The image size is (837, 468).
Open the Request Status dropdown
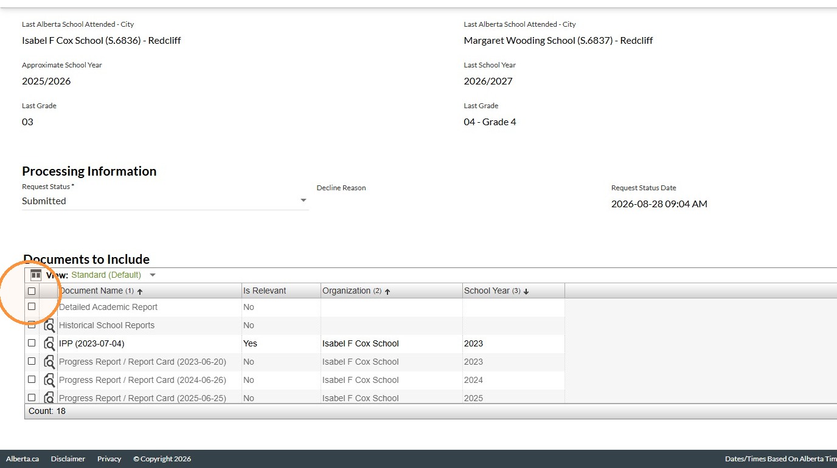[x=165, y=201]
